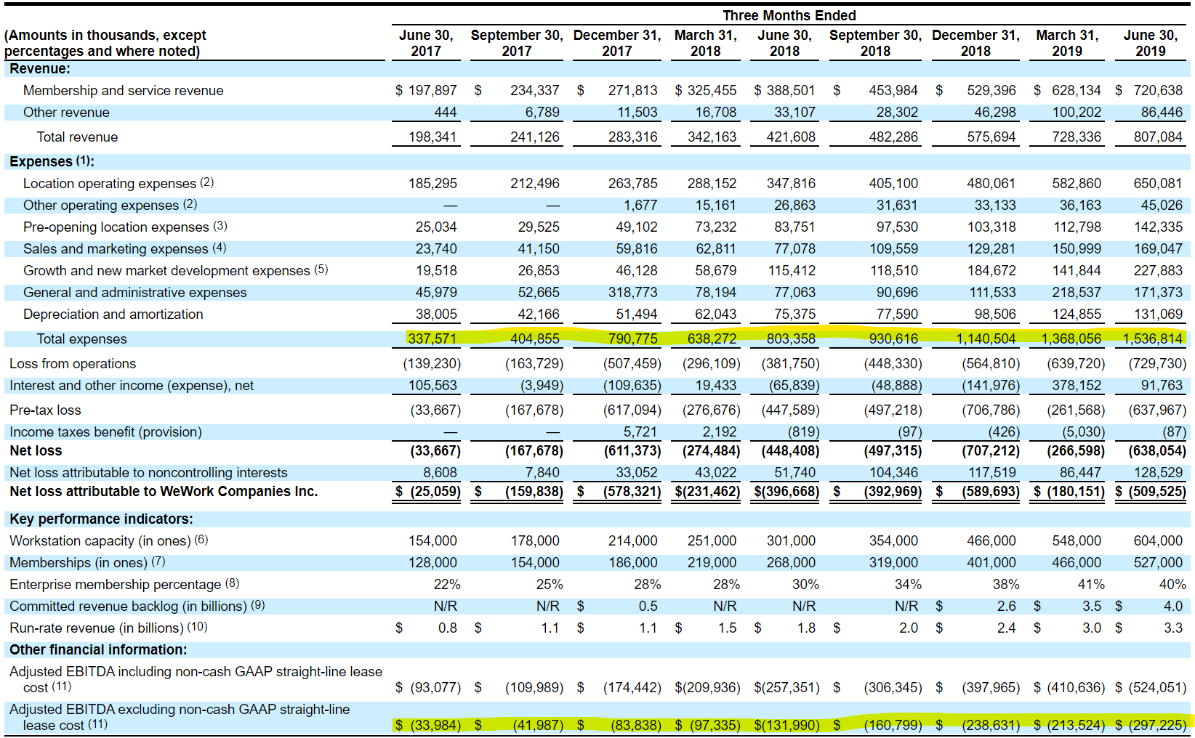
Task: Select Total expenses value 790,775
Action: coord(632,339)
